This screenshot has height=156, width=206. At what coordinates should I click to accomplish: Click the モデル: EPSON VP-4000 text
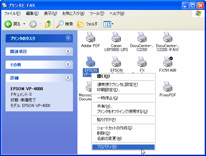click(x=30, y=106)
